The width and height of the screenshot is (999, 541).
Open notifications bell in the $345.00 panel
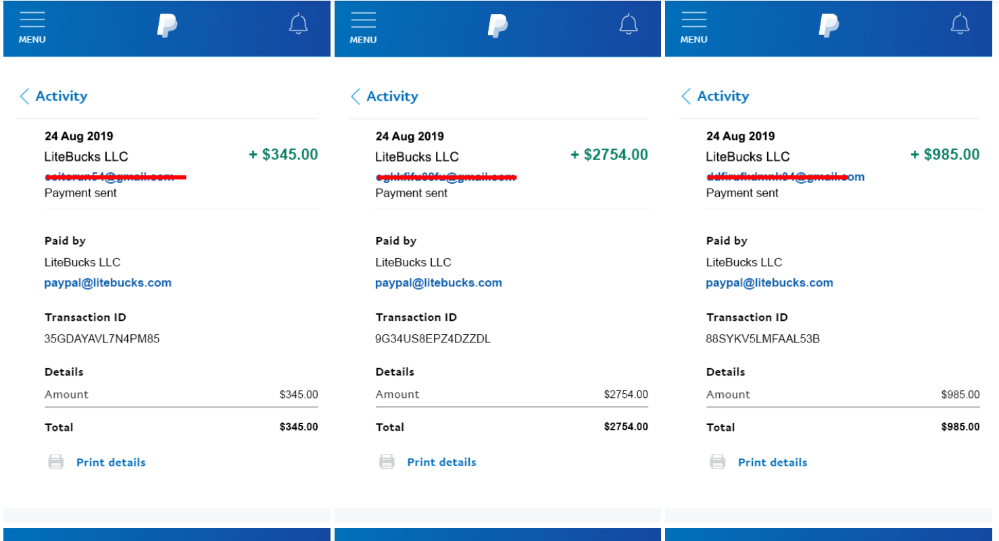click(x=298, y=24)
